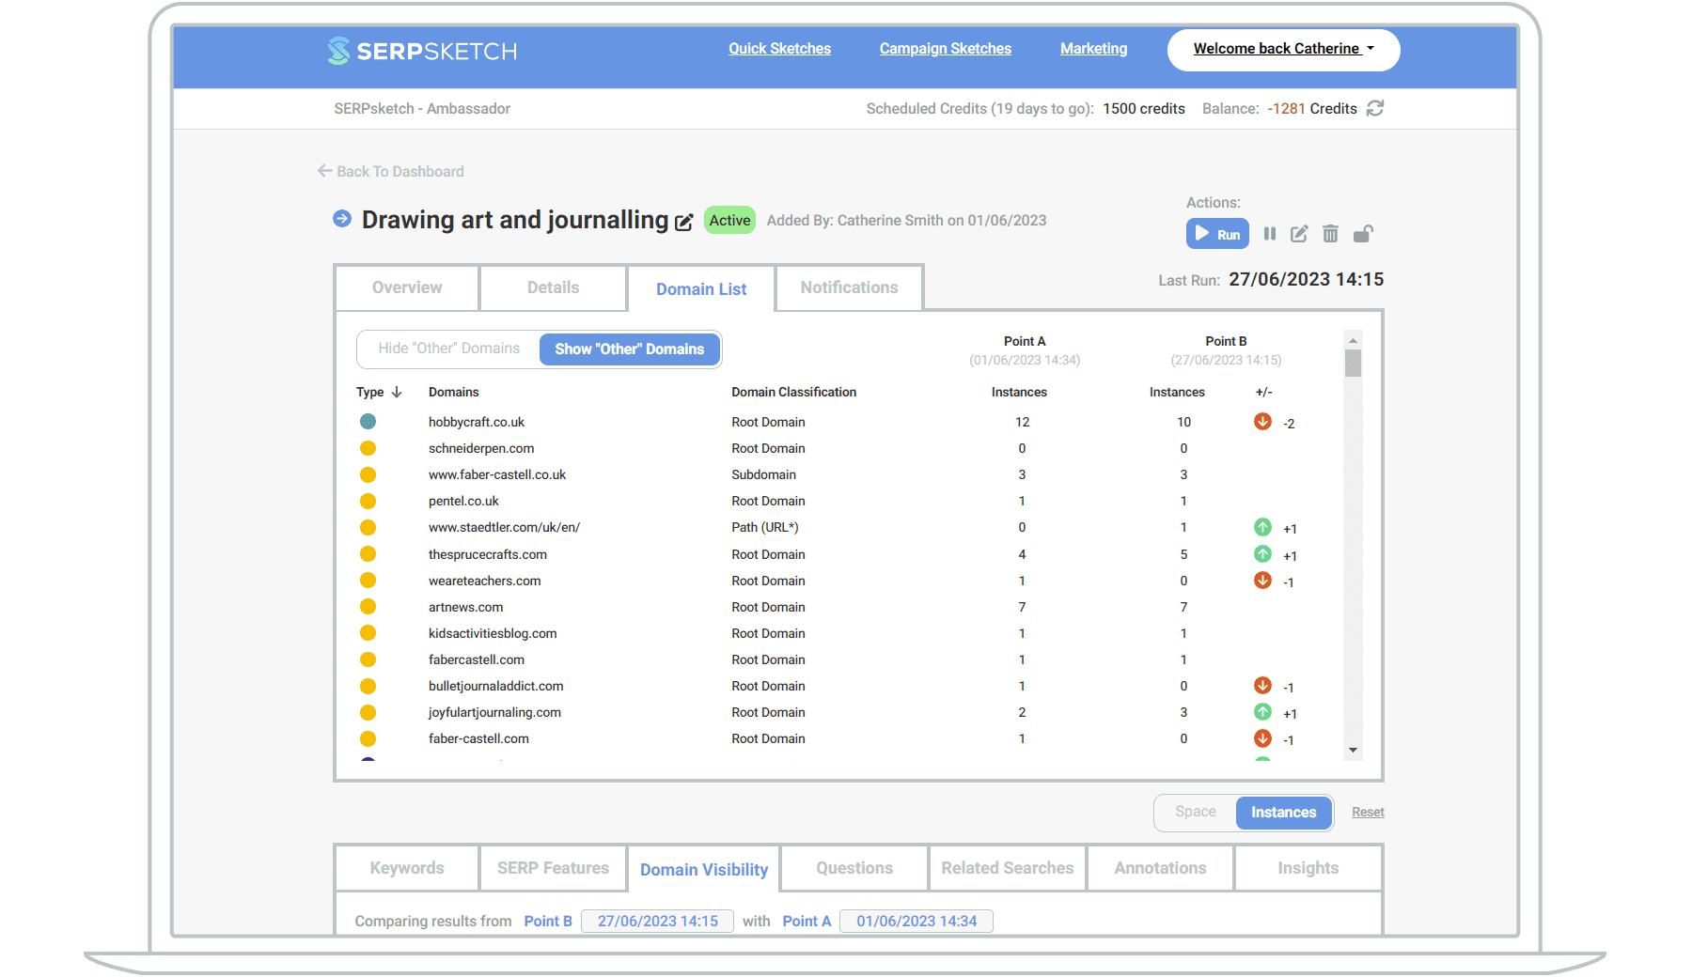Image resolution: width=1692 pixels, height=977 pixels.
Task: Select Hide "Other" Domains
Action: (448, 349)
